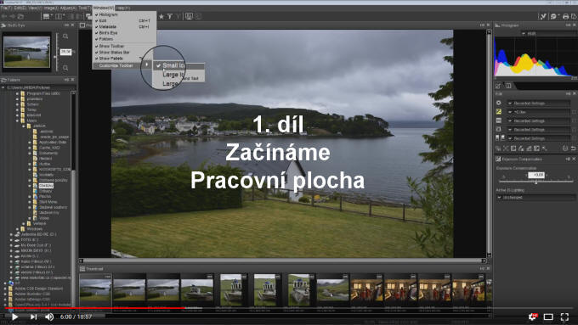Click the exposure compensation slider track
This screenshot has height=325, width=578.
[x=536, y=182]
